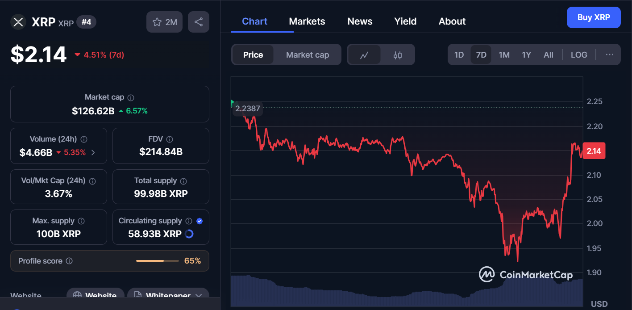This screenshot has width=632, height=310.
Task: Open the share icon button
Action: pyautogui.click(x=199, y=22)
